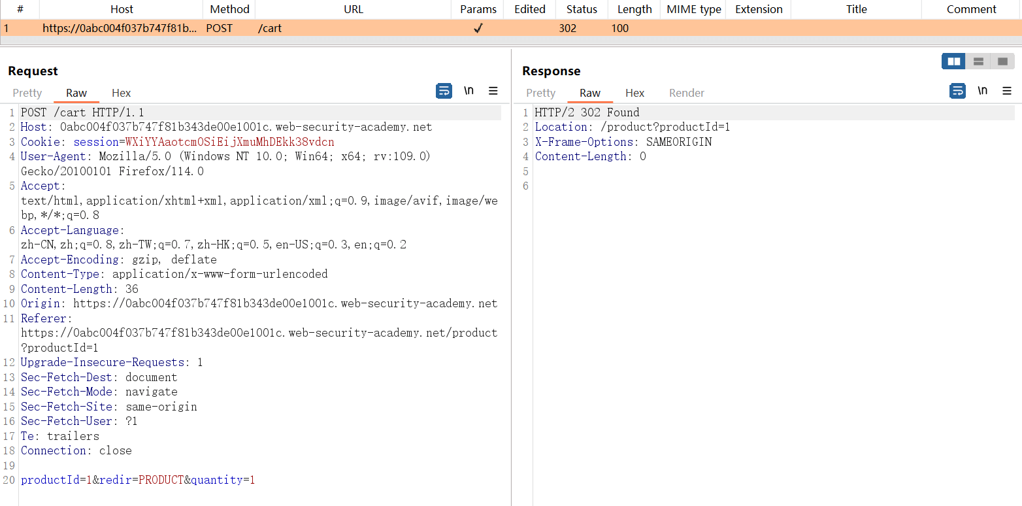Screen dimensions: 1022x506
Task: Open the Request Pretty tab
Action: coord(27,93)
